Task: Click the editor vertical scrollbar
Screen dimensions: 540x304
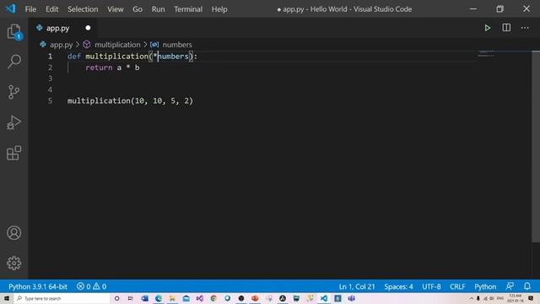Action: 536,146
